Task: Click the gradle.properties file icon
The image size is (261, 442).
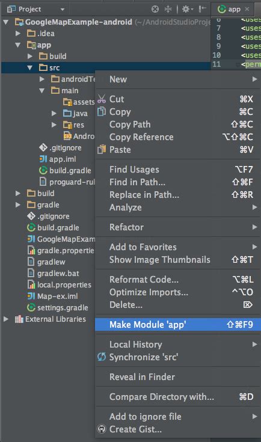Action: 31,250
